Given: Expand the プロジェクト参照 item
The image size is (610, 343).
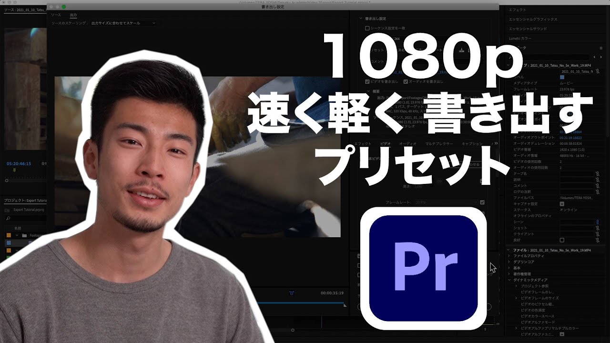Looking at the screenshot, I should [x=516, y=286].
